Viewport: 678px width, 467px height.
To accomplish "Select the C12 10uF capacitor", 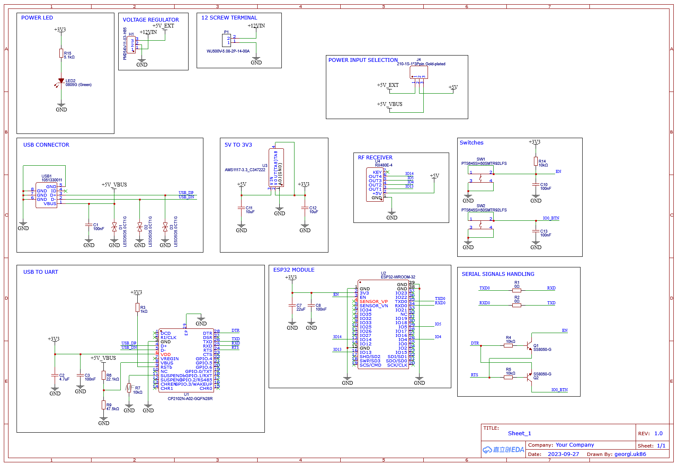I will point(305,208).
